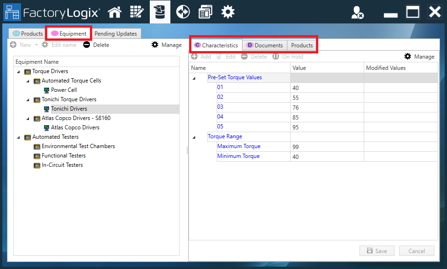Click the Delete characteristic button
This screenshot has width=447, height=269.
pyautogui.click(x=254, y=57)
